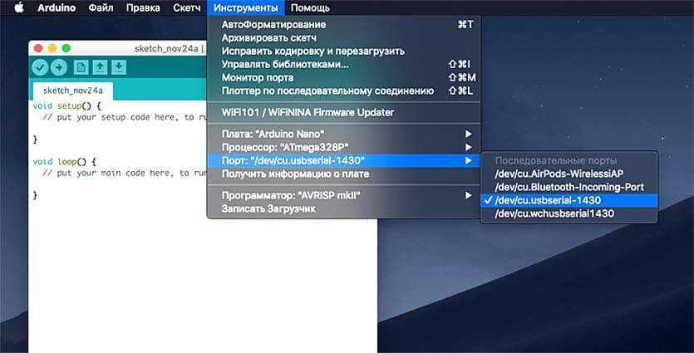Select checked port /dev/cu.usbserial-1430 in submenu

pyautogui.click(x=547, y=200)
